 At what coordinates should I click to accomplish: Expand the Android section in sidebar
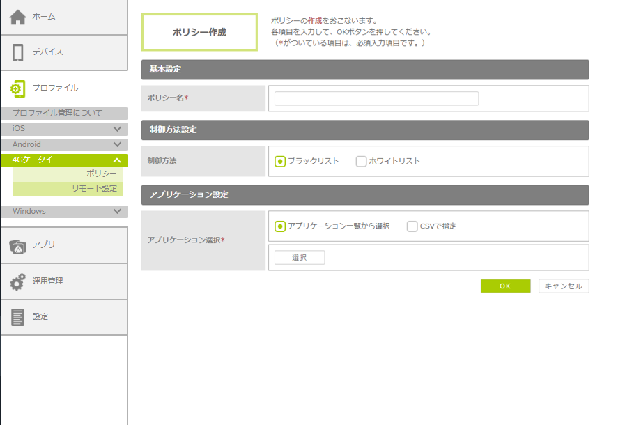click(x=117, y=145)
